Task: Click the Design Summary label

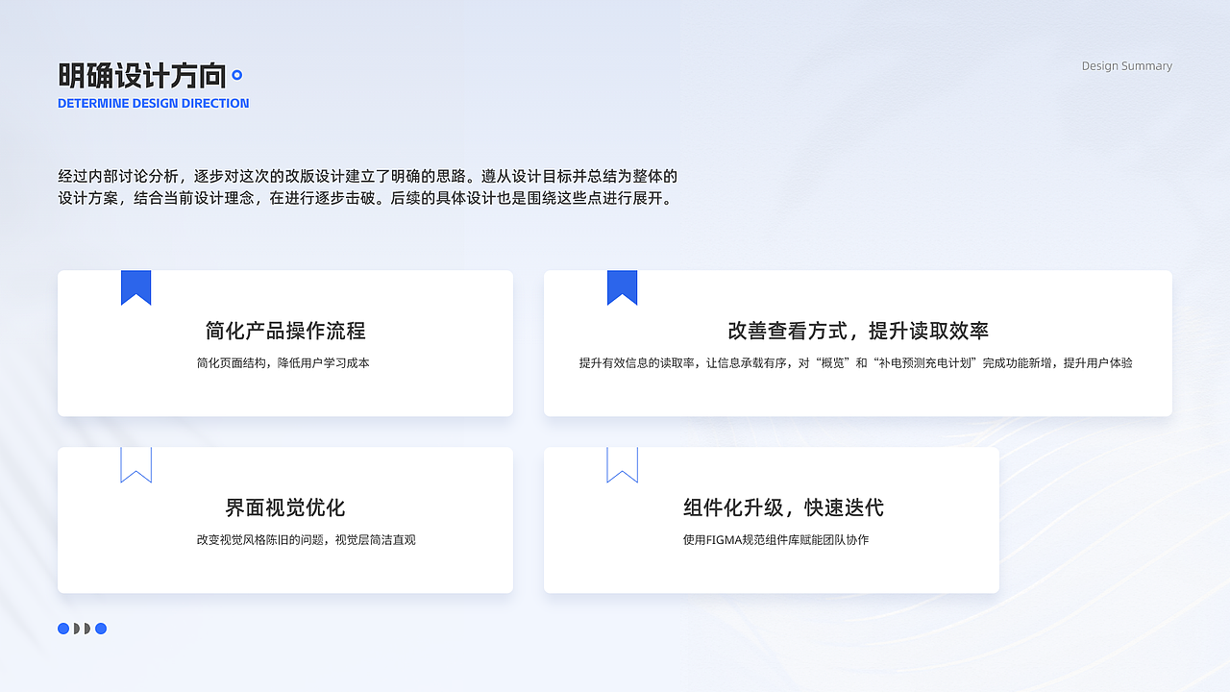Action: click(x=1126, y=65)
